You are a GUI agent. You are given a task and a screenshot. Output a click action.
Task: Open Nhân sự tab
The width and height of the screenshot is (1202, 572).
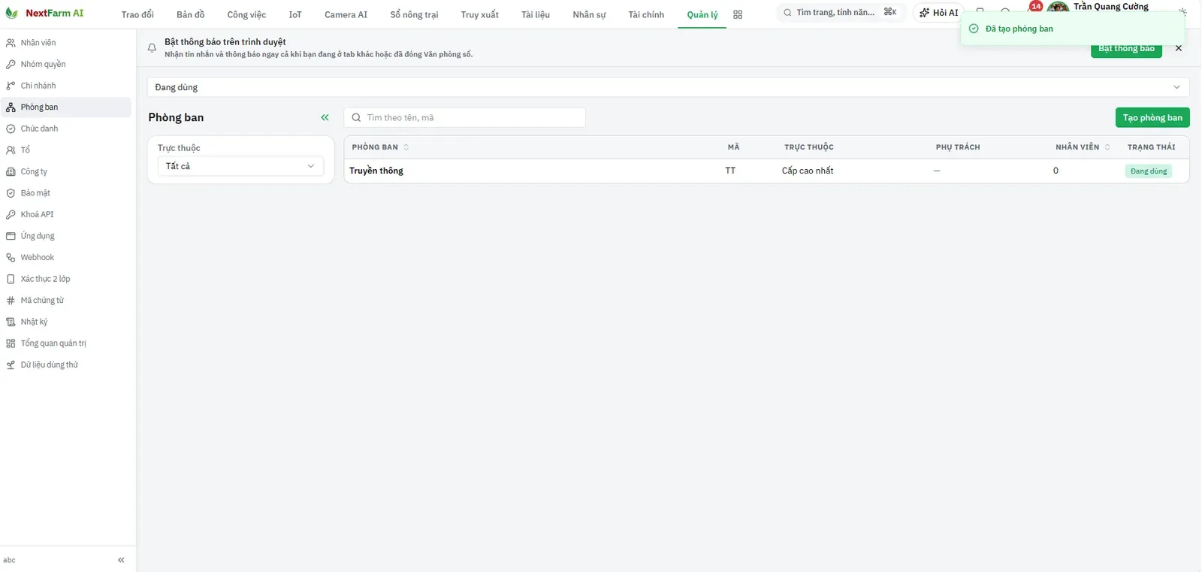(589, 14)
